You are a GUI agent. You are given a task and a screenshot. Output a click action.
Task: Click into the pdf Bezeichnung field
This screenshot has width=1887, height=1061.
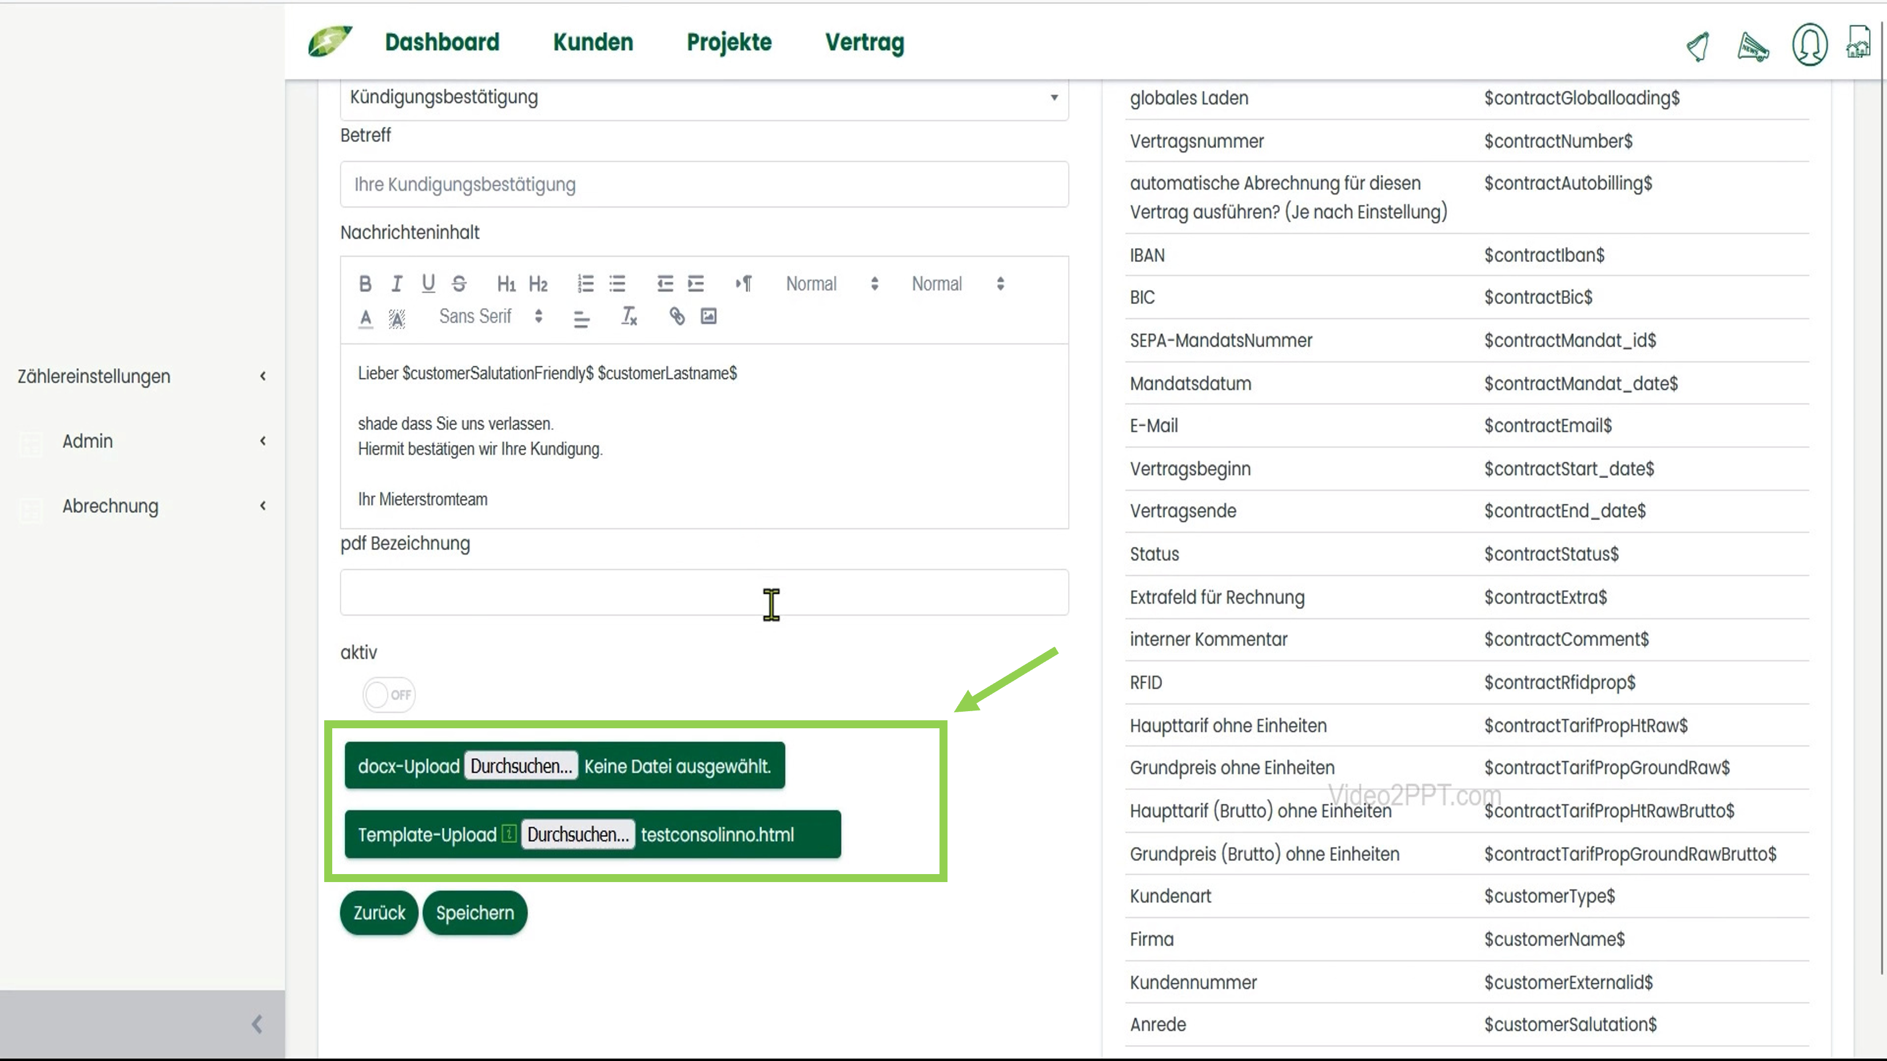point(703,592)
